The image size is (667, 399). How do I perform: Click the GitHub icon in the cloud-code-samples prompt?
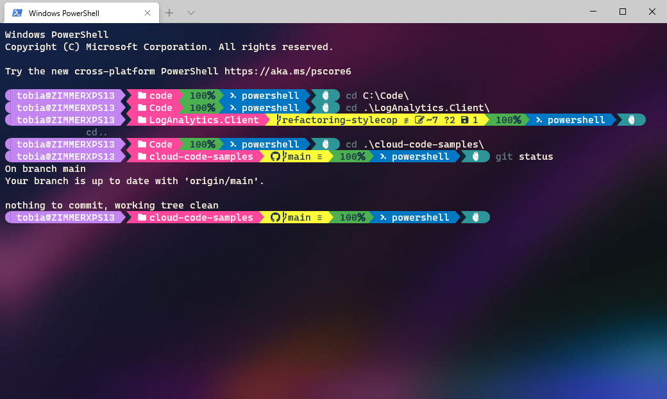tap(274, 156)
